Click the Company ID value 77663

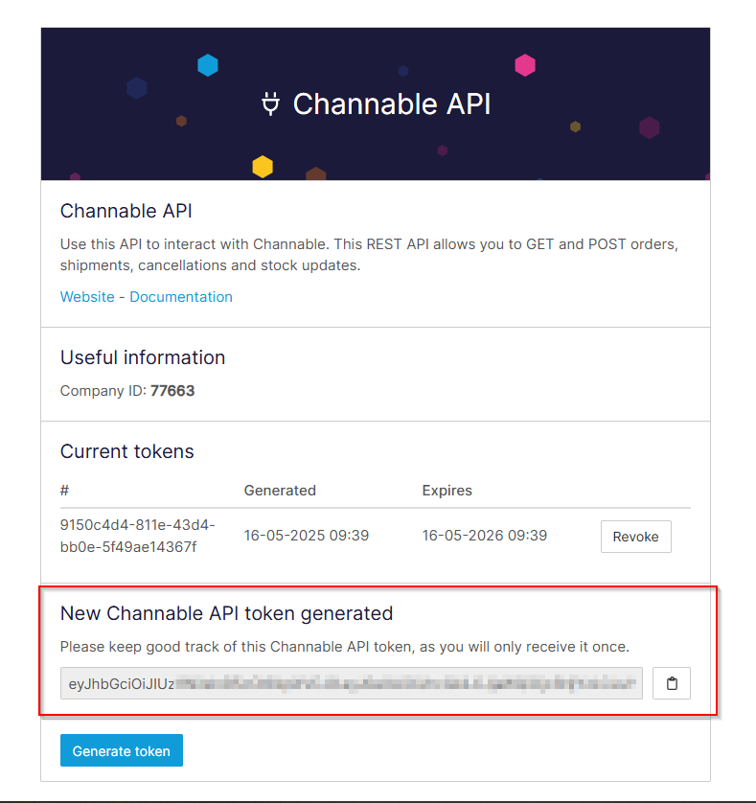tap(172, 391)
